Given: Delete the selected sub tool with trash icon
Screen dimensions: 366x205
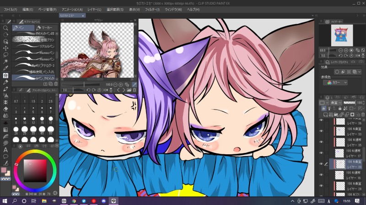Looking at the screenshot, I should 56,84.
